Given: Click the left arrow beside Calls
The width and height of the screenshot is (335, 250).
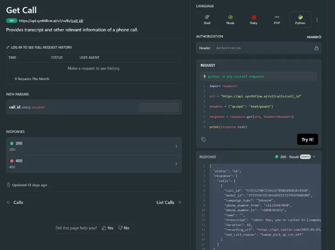Looking at the screenshot, I should 8,202.
